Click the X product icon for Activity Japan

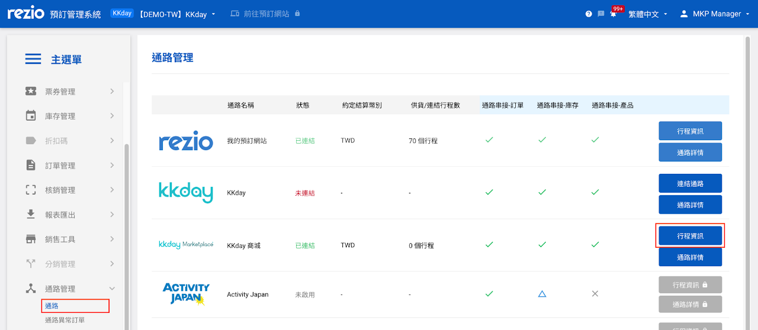pos(595,294)
